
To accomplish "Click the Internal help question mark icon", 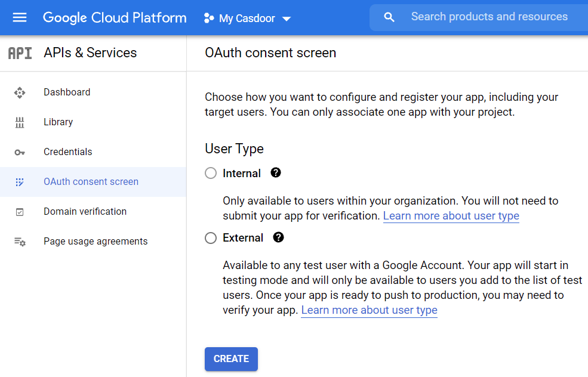I will 275,172.
